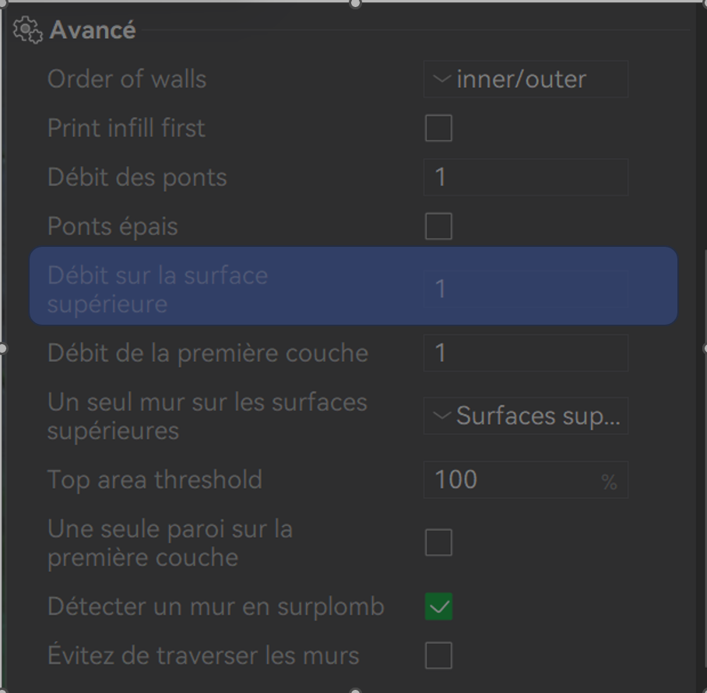Image resolution: width=707 pixels, height=693 pixels.
Task: Open the Order of walls dropdown
Action: pyautogui.click(x=526, y=79)
